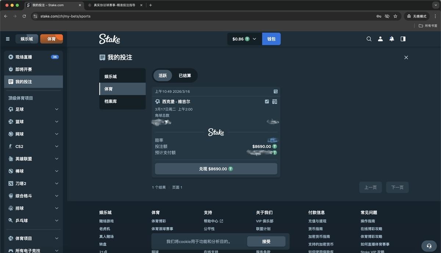The height and width of the screenshot is (253, 441).
Task: Open the Chrome three-dot menu
Action: click(x=435, y=16)
